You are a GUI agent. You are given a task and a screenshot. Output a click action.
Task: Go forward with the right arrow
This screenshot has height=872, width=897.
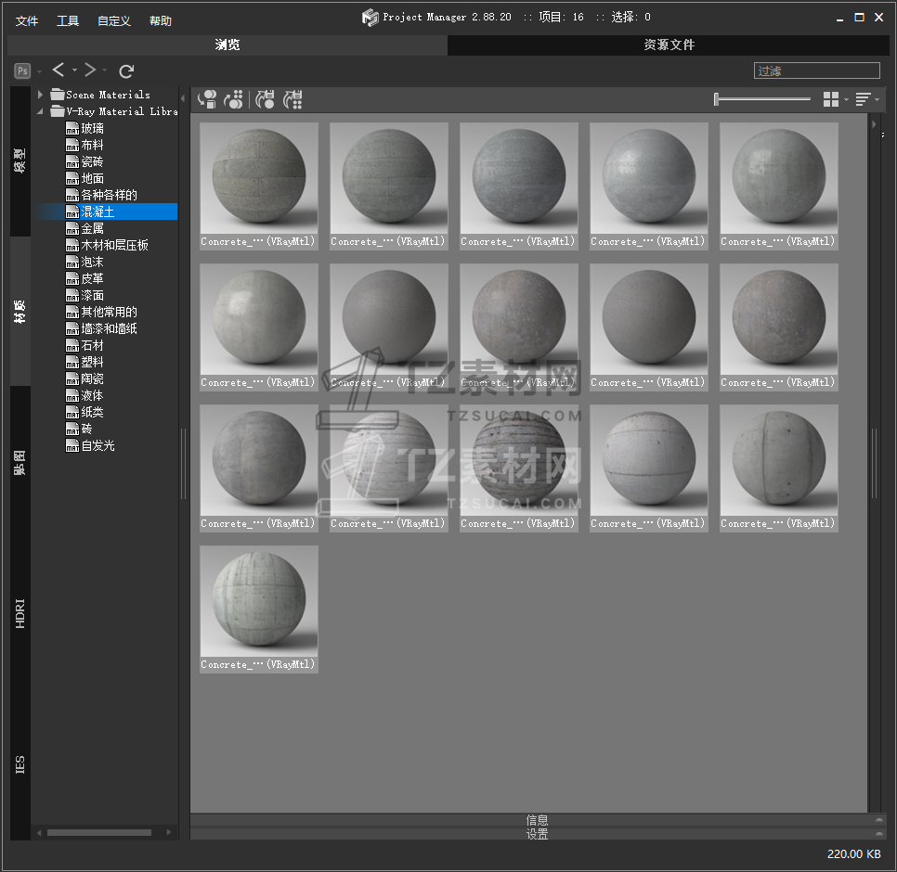point(90,71)
